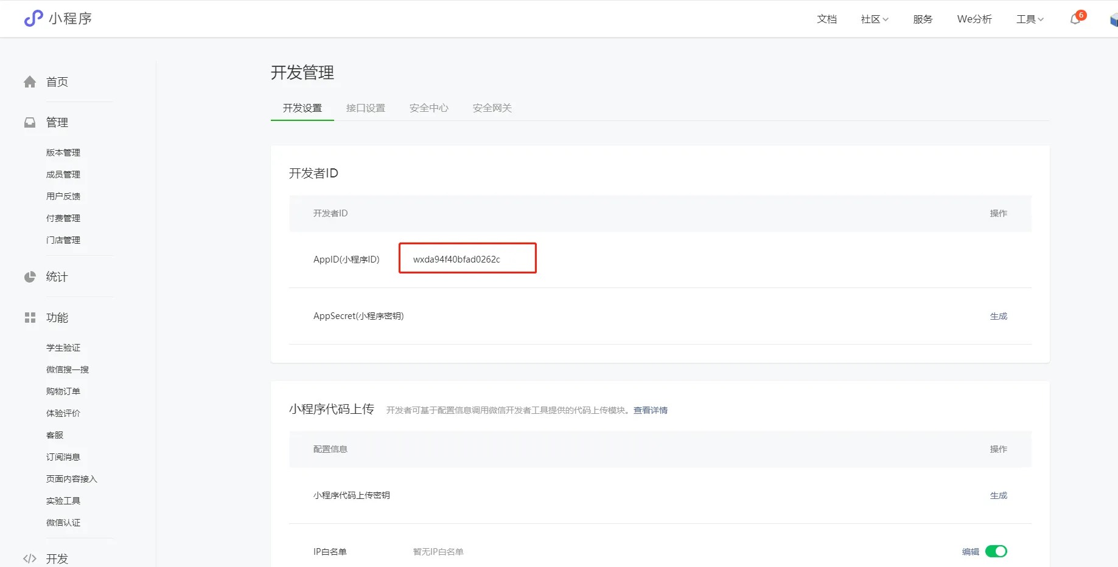The image size is (1118, 567).
Task: Click 生成 for 小程序代码上传密钥
Action: click(998, 495)
